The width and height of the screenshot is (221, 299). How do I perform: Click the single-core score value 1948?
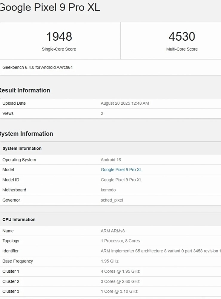(x=59, y=36)
